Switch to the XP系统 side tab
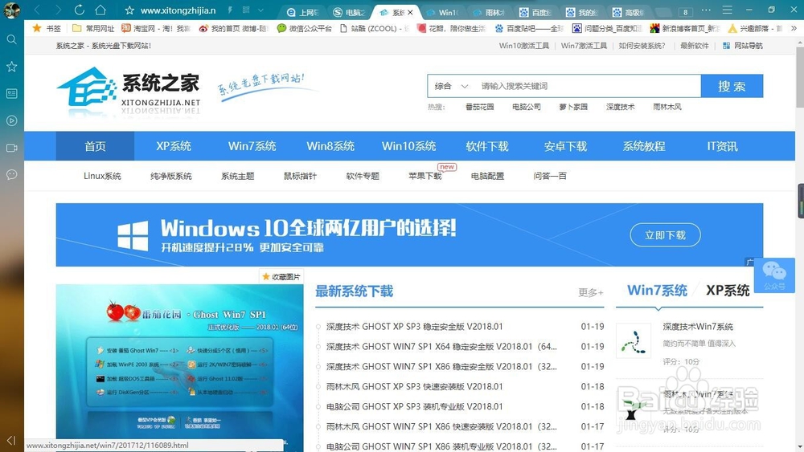Image resolution: width=804 pixels, height=452 pixels. 728,291
